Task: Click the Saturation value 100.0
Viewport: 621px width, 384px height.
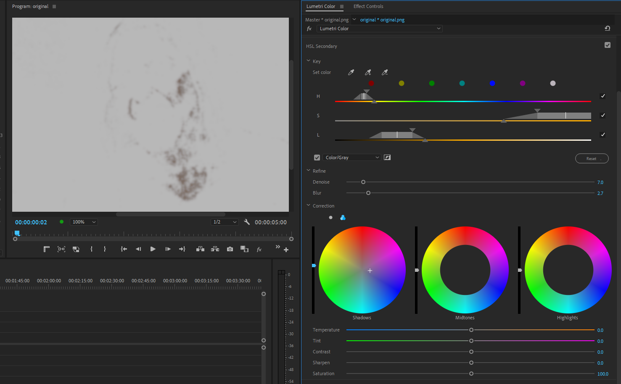Action: (x=603, y=374)
